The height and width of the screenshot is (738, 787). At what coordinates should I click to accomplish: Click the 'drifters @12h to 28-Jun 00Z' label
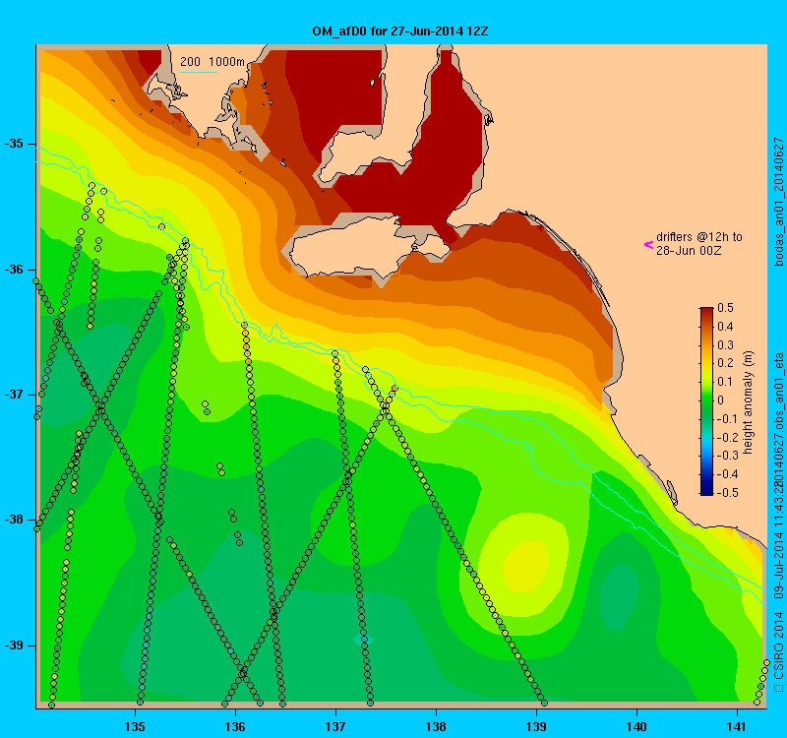click(x=699, y=243)
